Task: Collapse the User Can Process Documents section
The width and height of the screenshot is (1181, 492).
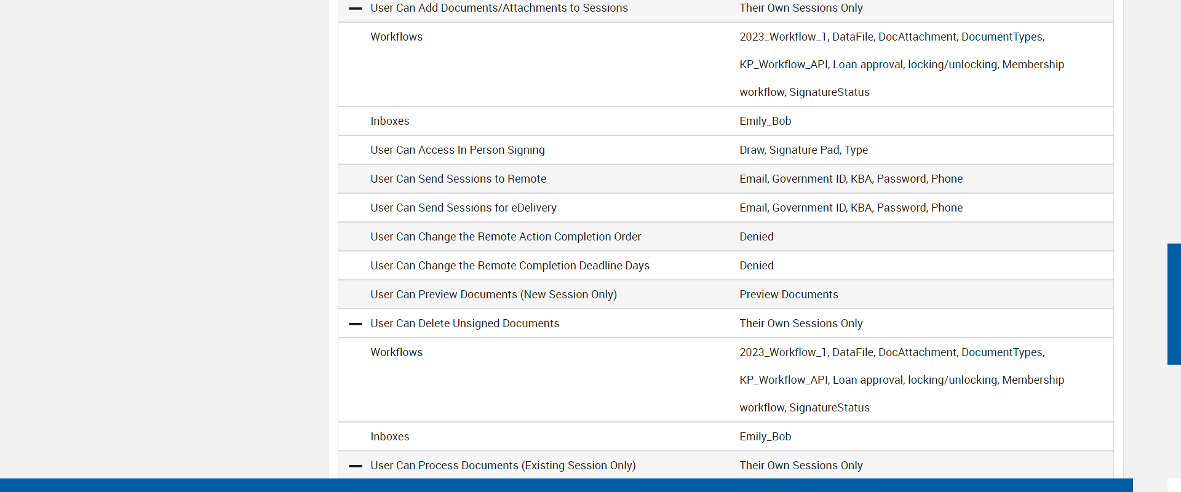Action: 356,466
